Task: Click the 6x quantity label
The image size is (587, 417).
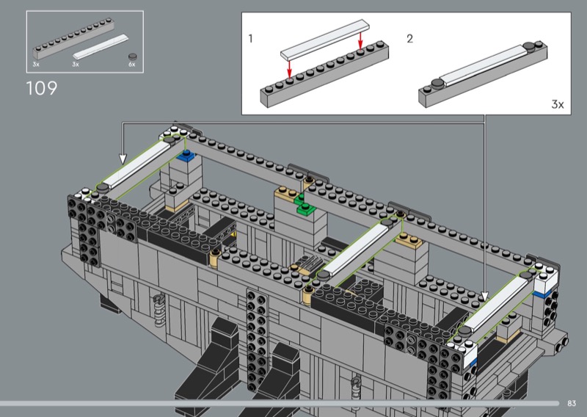Action: click(132, 66)
